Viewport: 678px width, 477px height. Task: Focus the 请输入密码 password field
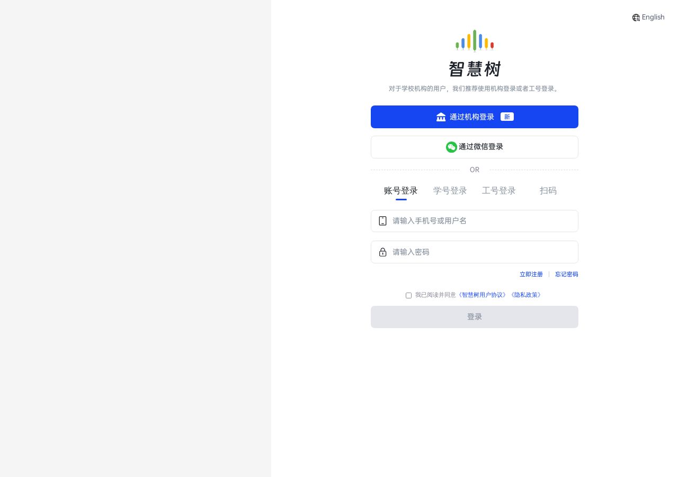[475, 252]
